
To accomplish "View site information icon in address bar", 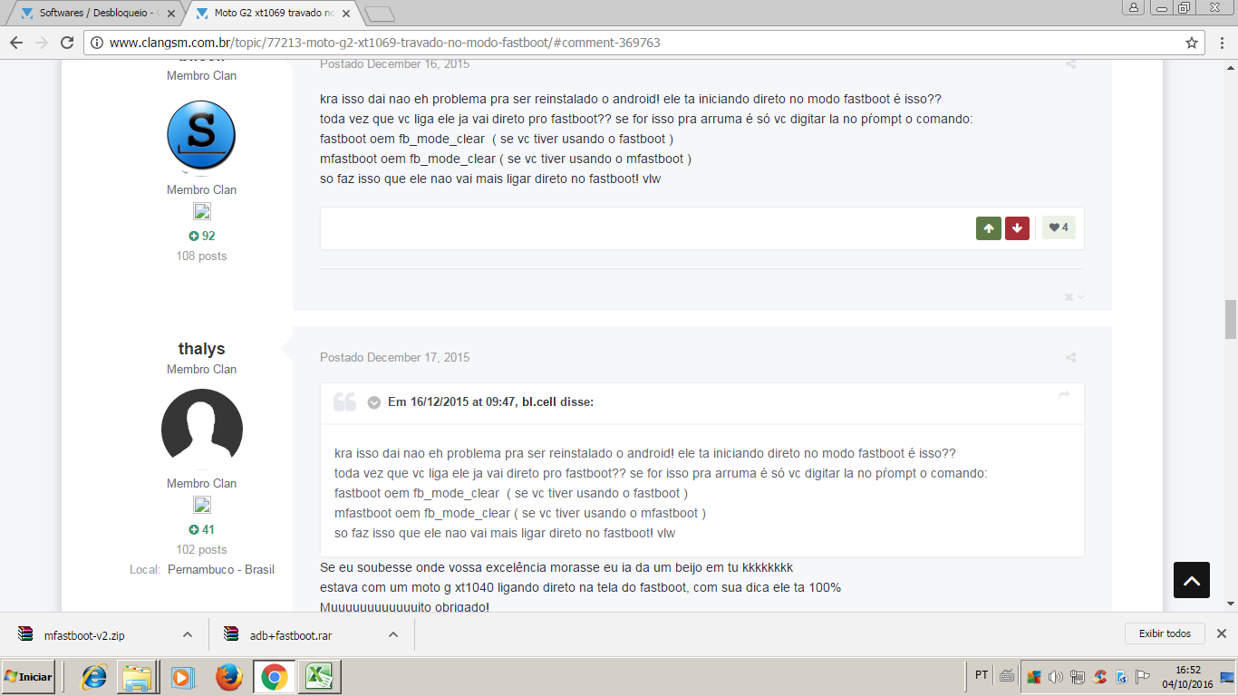I will [97, 43].
